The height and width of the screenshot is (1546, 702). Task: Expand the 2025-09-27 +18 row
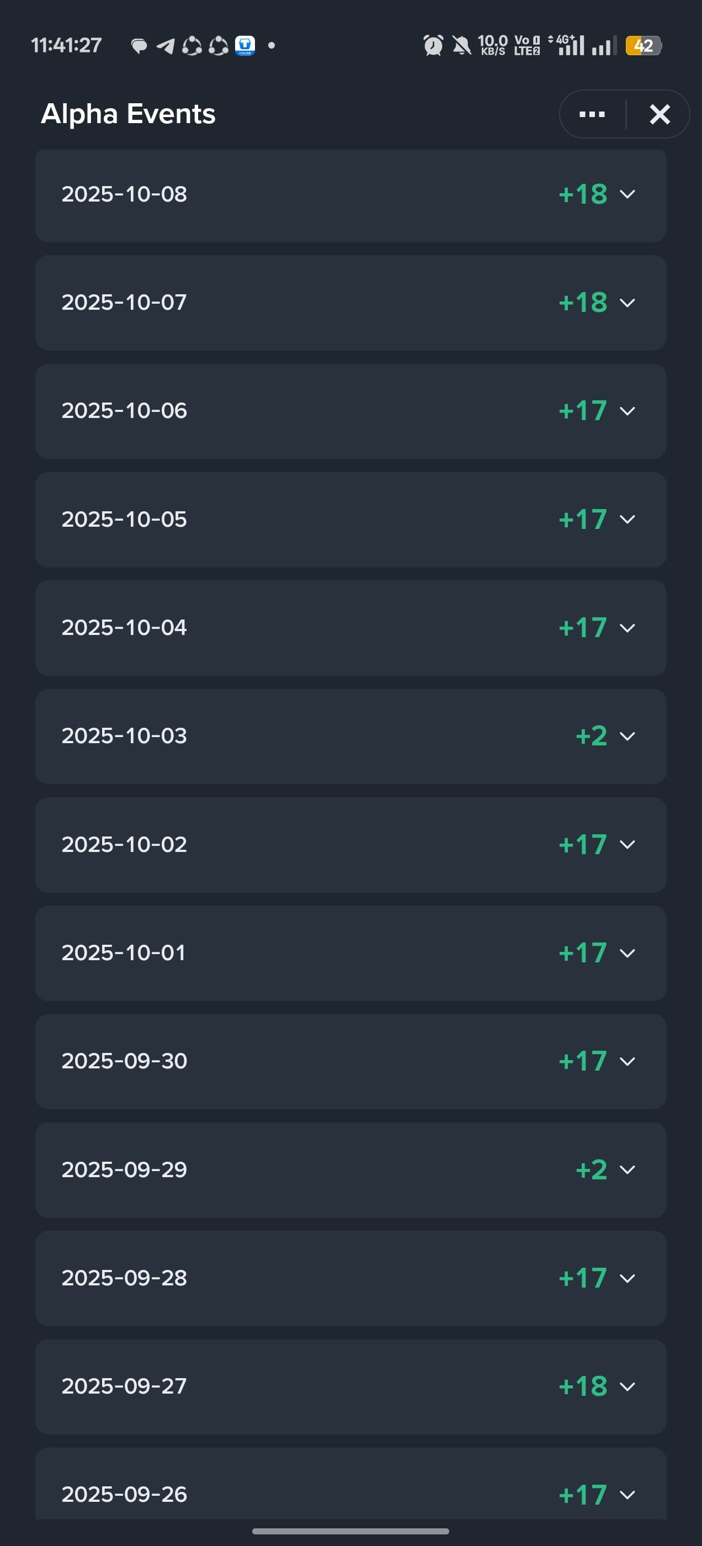tap(351, 1386)
